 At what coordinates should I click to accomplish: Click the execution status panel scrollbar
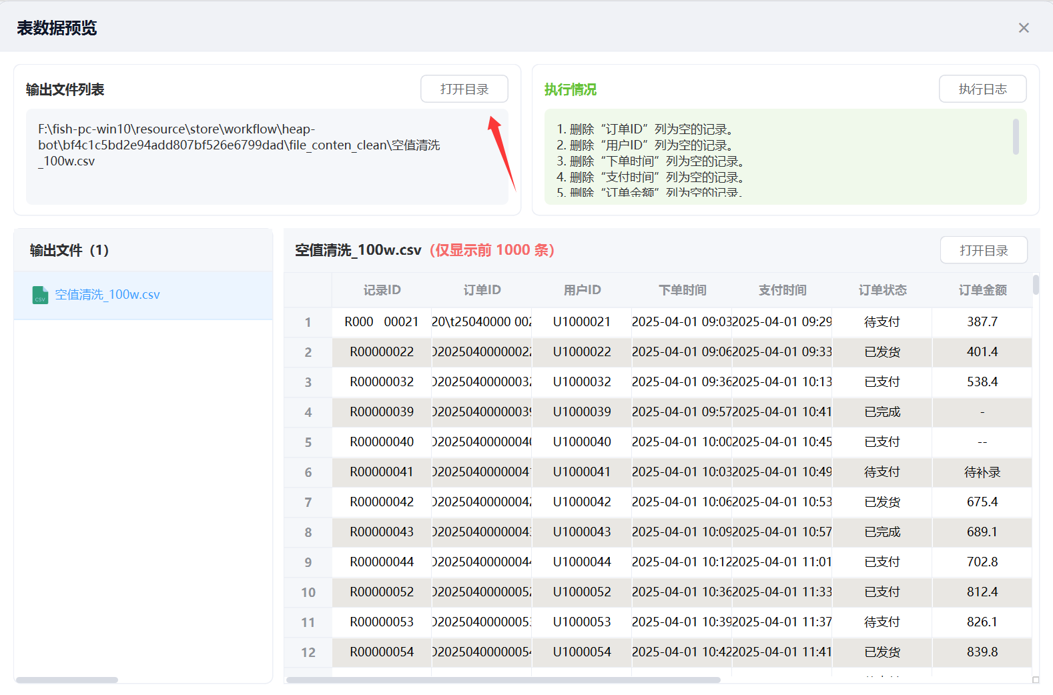(x=1016, y=137)
